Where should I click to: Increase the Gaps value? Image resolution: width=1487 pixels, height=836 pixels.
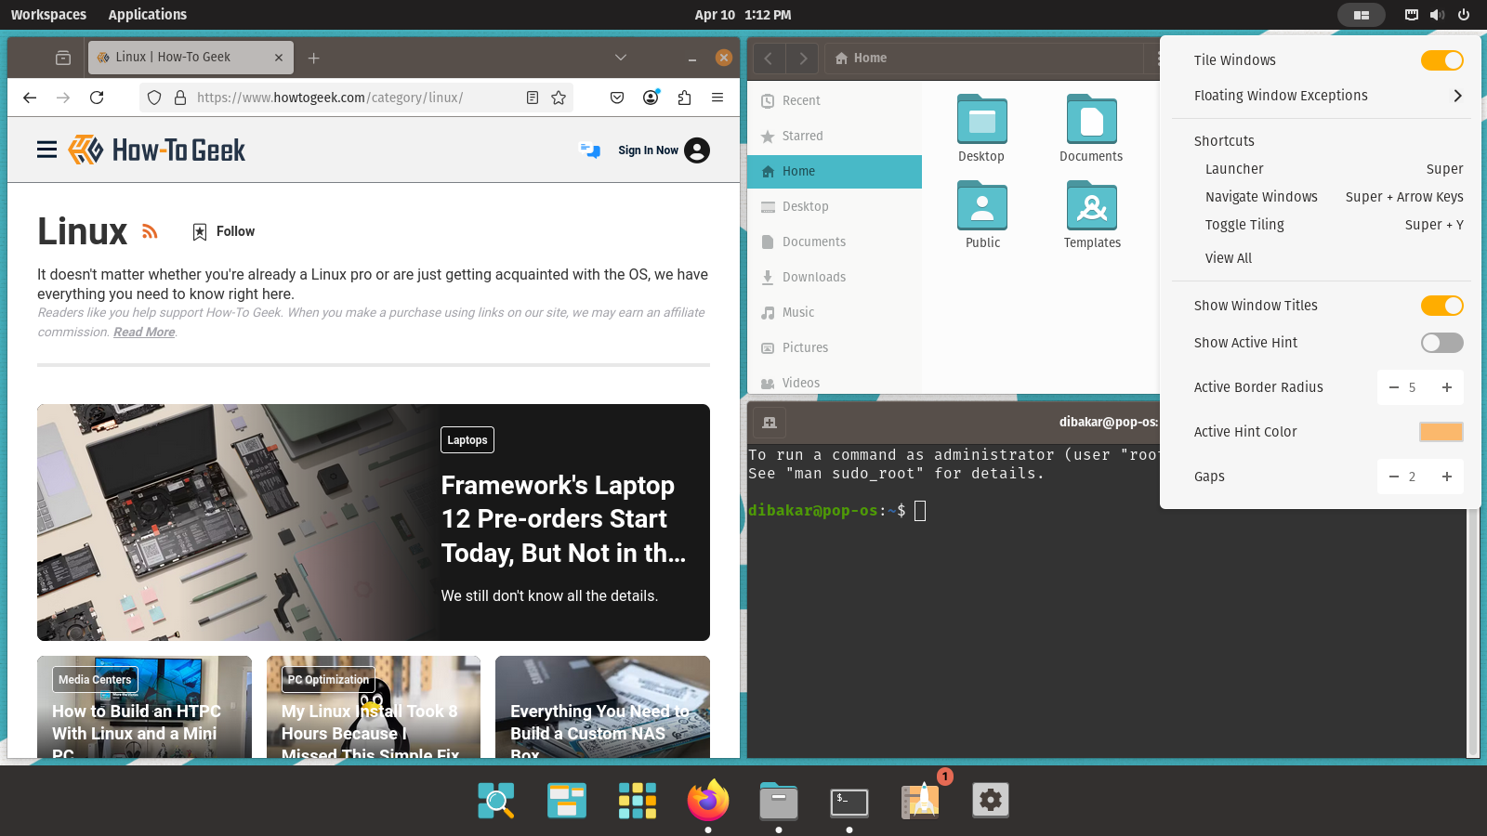tap(1447, 477)
